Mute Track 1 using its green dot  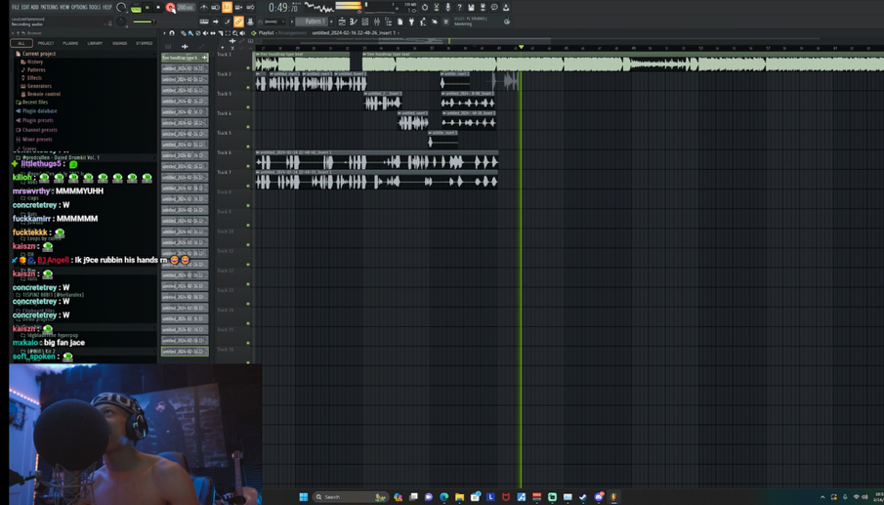248,67
